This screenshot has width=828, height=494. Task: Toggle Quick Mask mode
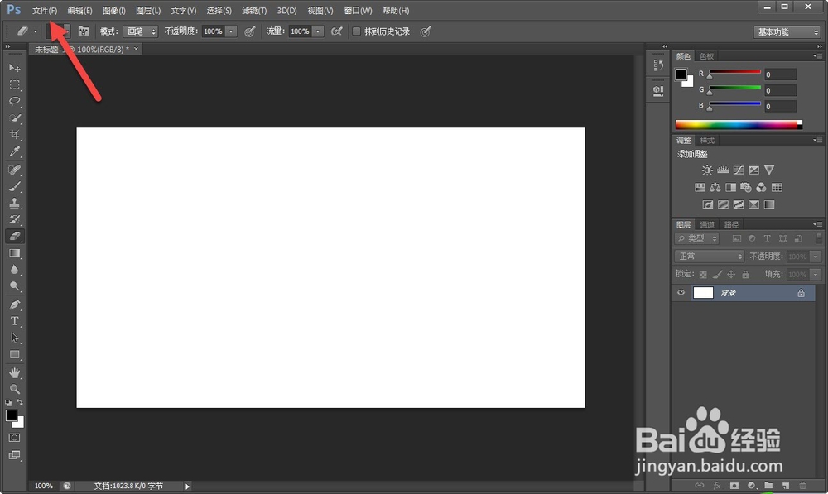[14, 438]
